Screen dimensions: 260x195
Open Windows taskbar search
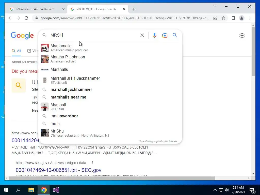tap(18, 190)
